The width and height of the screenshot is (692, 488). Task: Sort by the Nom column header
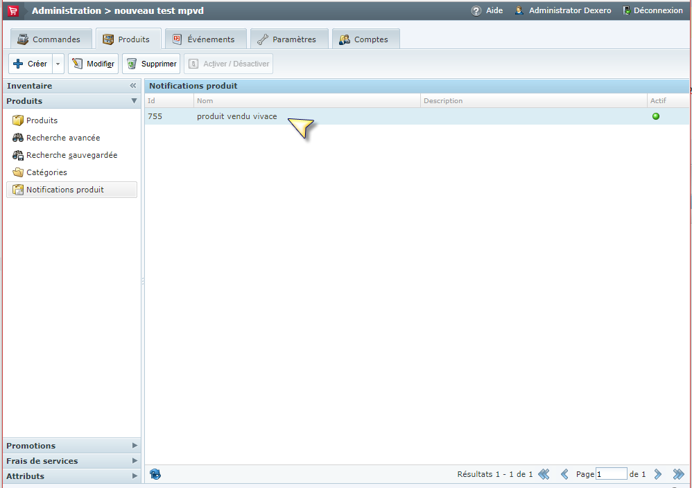pyautogui.click(x=306, y=101)
